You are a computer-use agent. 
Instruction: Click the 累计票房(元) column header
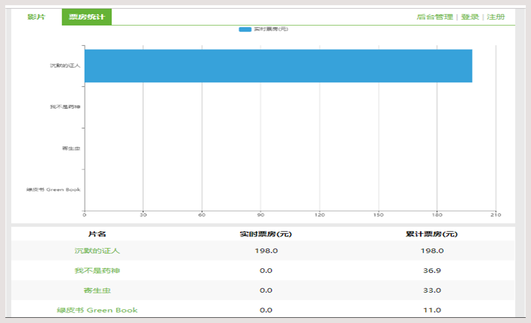point(432,234)
